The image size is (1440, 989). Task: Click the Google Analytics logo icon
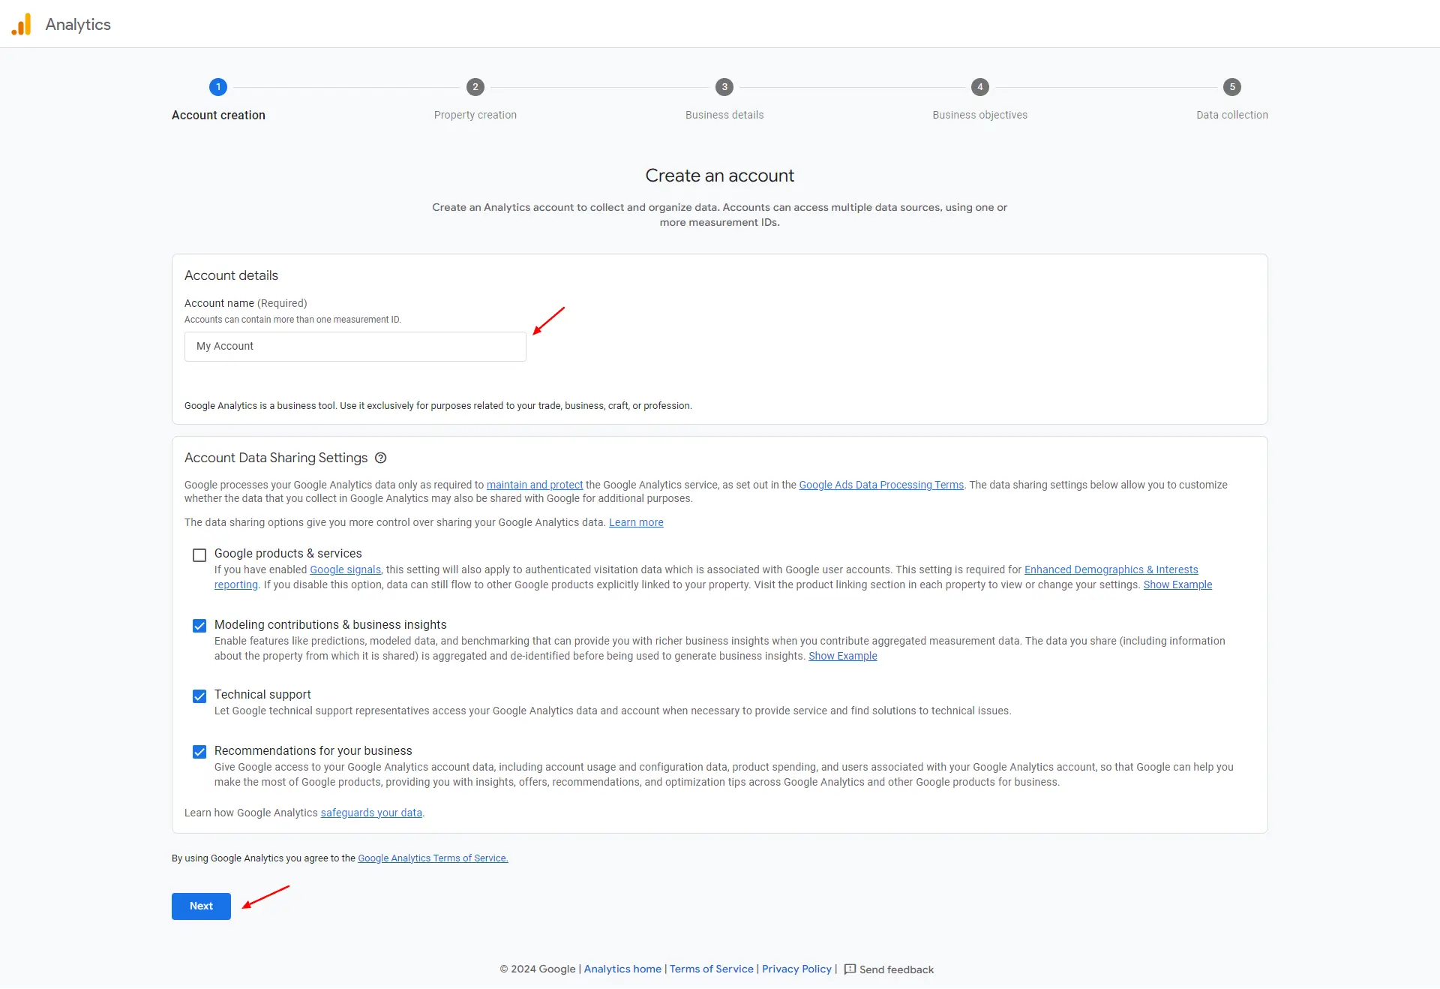(22, 24)
